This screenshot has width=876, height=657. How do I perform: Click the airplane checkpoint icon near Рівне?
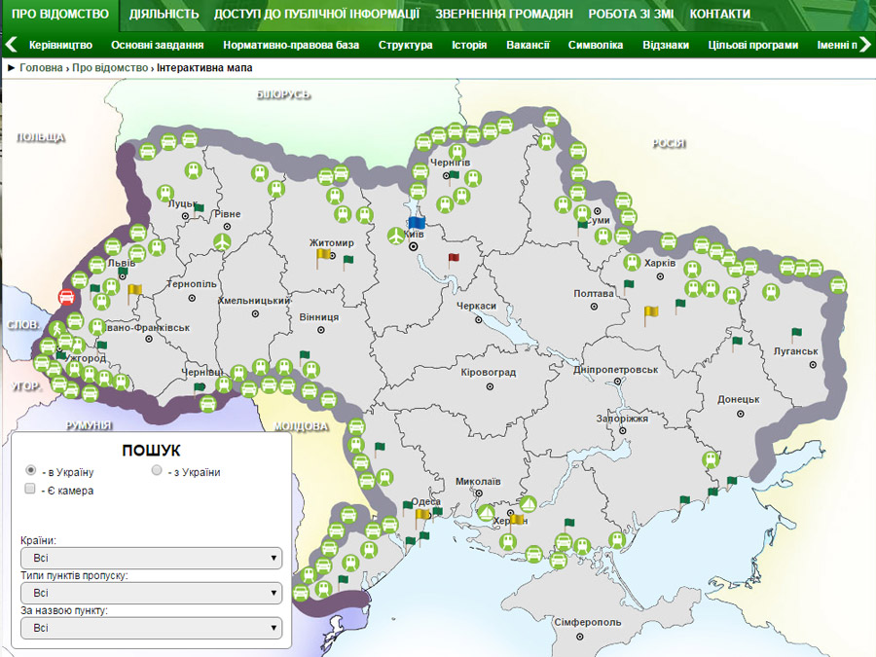tap(222, 242)
